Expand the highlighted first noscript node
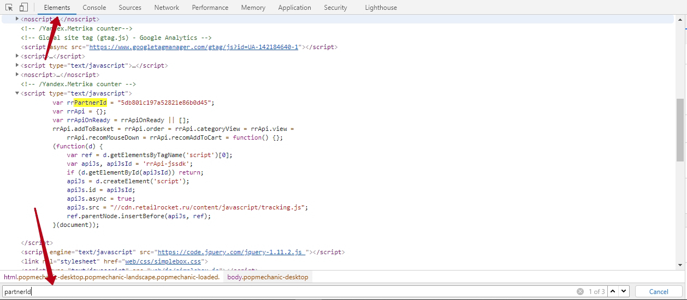Viewport: 687px width, 300px height. 17,19
